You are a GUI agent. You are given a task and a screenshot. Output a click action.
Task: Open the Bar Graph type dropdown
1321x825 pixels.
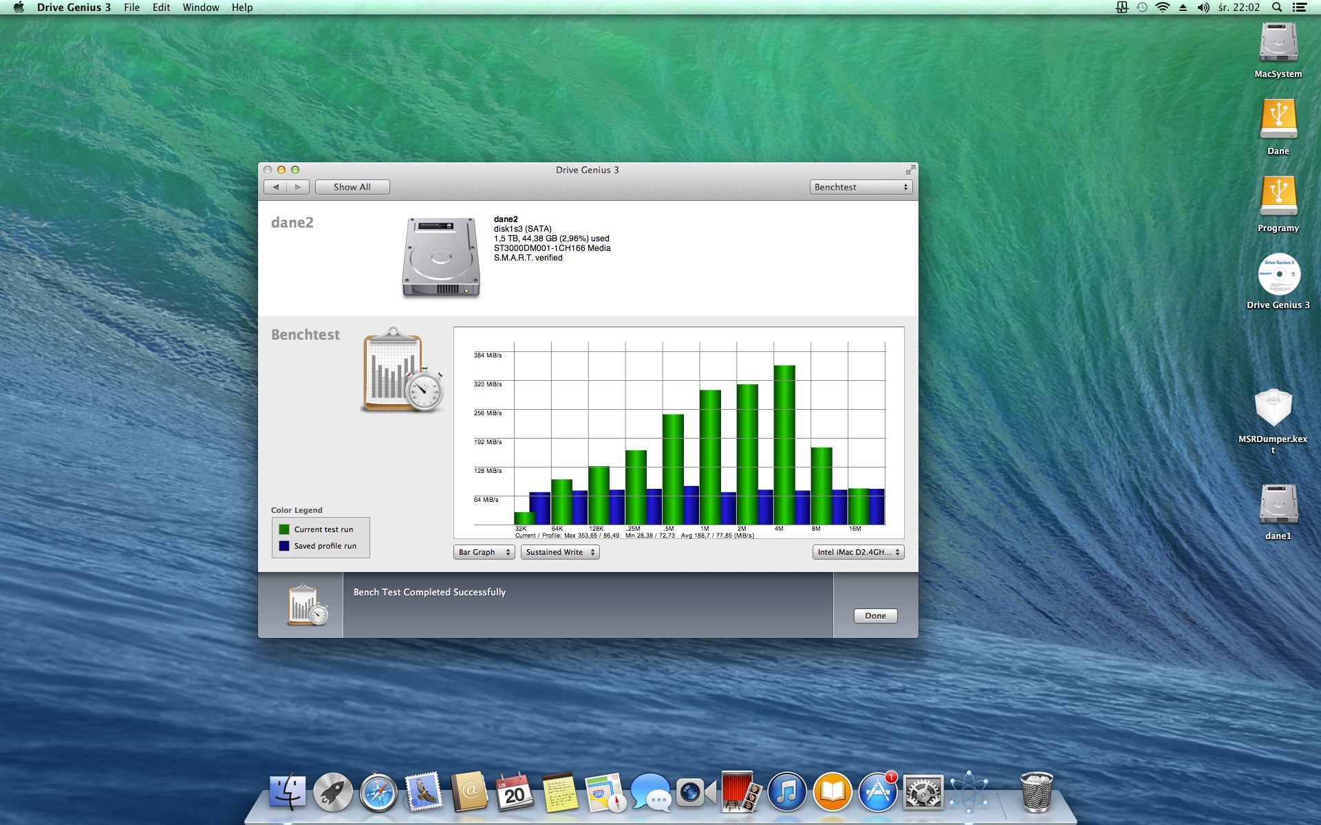[484, 552]
